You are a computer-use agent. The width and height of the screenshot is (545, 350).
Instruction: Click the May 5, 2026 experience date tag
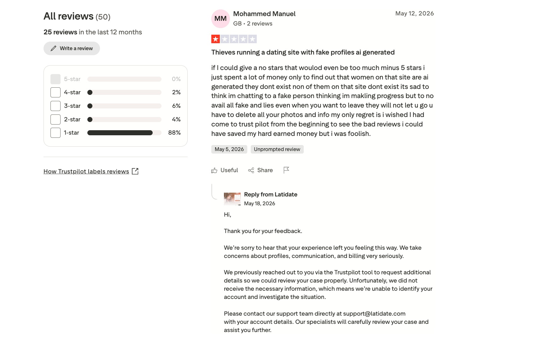coord(229,149)
